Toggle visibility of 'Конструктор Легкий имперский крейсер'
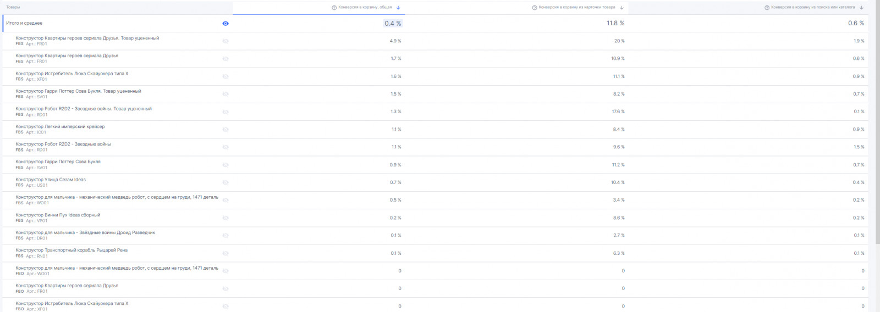 click(x=226, y=130)
